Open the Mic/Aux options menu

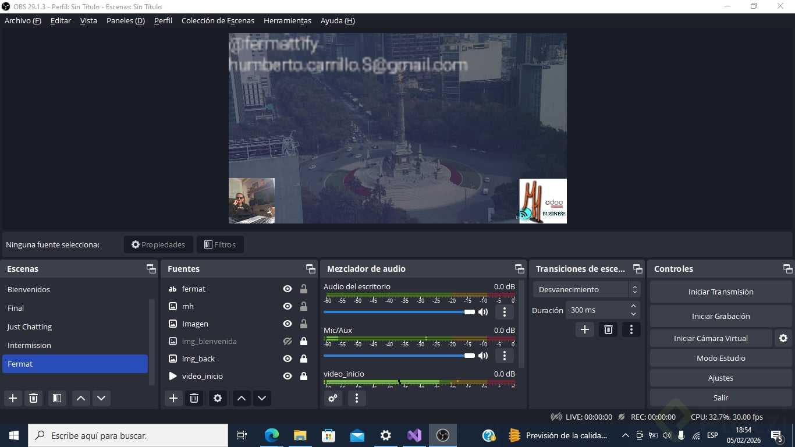coord(505,356)
